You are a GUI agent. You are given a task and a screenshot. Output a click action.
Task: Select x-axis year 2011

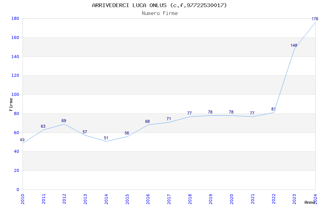[44, 199]
